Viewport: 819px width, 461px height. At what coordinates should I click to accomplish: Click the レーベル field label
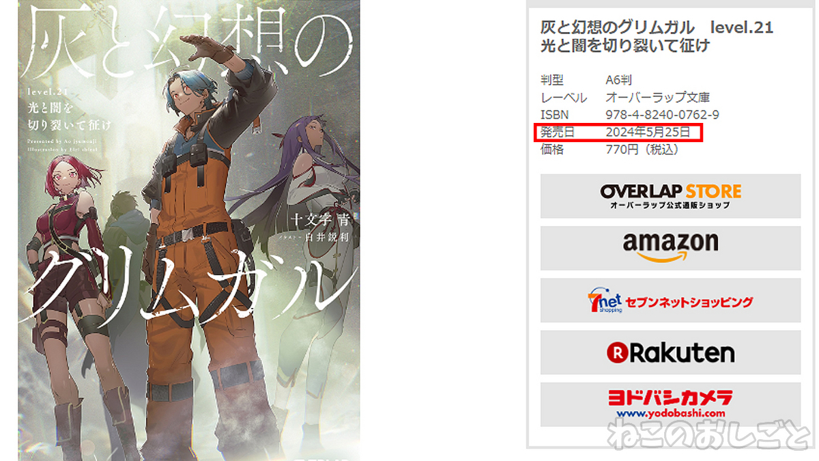(564, 98)
